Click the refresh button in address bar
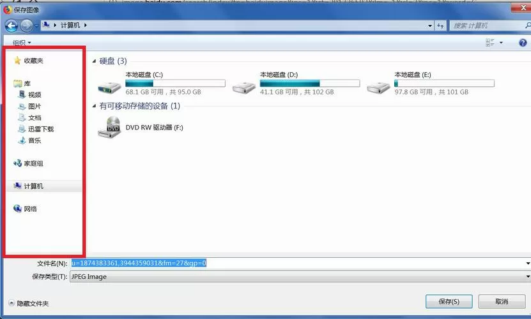Image resolution: width=531 pixels, height=319 pixels. tap(440, 26)
